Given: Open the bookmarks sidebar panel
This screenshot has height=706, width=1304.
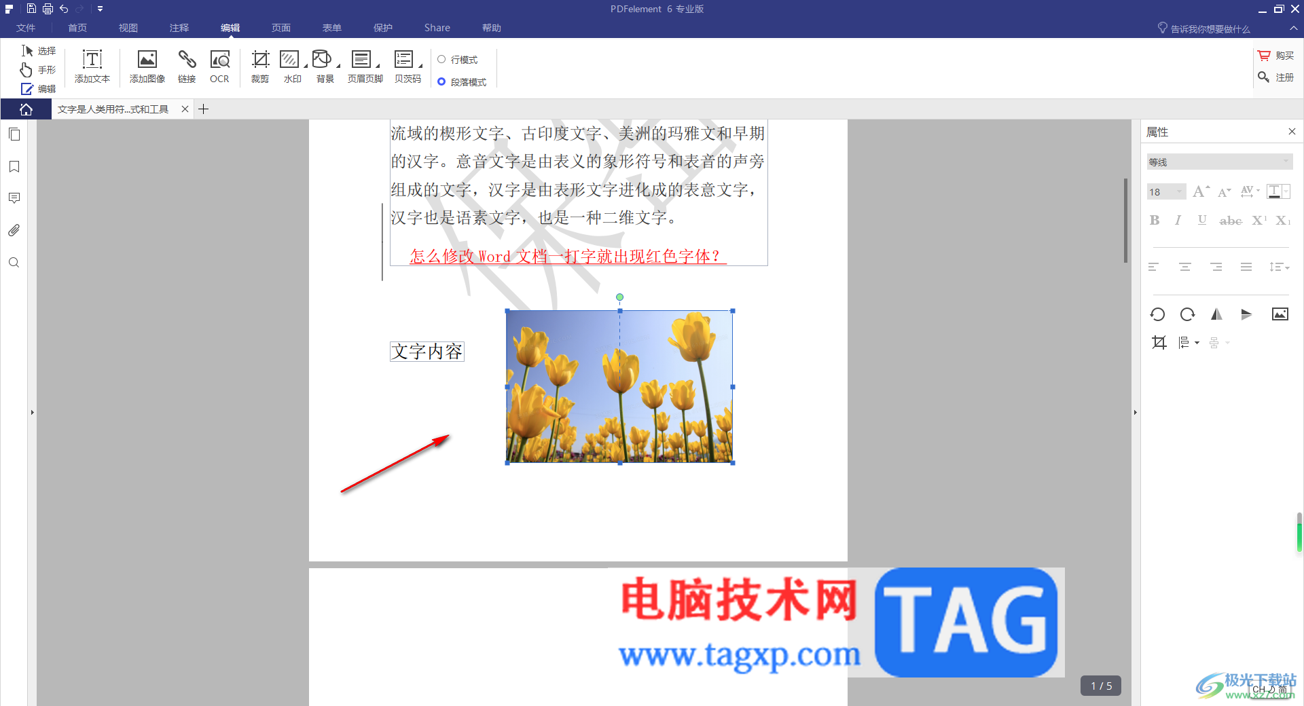Looking at the screenshot, I should [x=14, y=166].
